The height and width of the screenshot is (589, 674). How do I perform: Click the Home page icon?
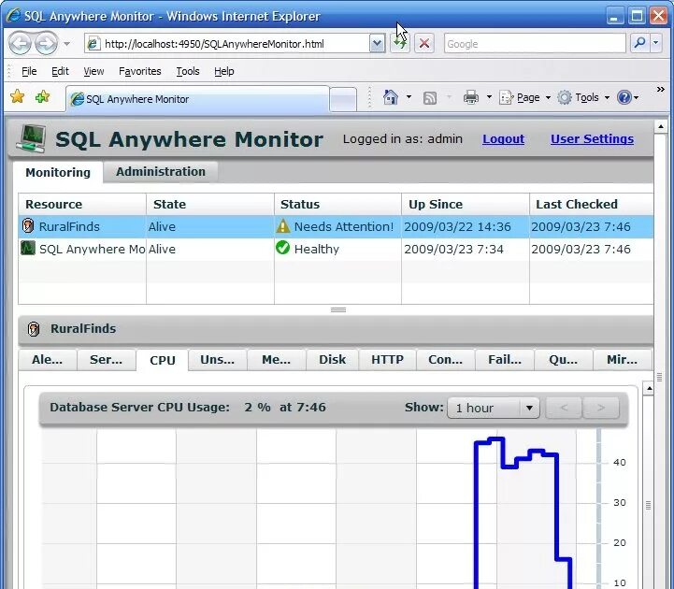tap(391, 97)
